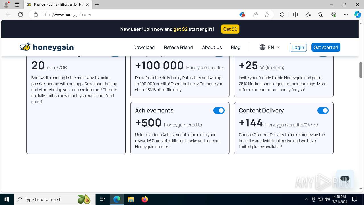The image size is (364, 205).
Task: Go back to the previous page
Action: point(8,15)
